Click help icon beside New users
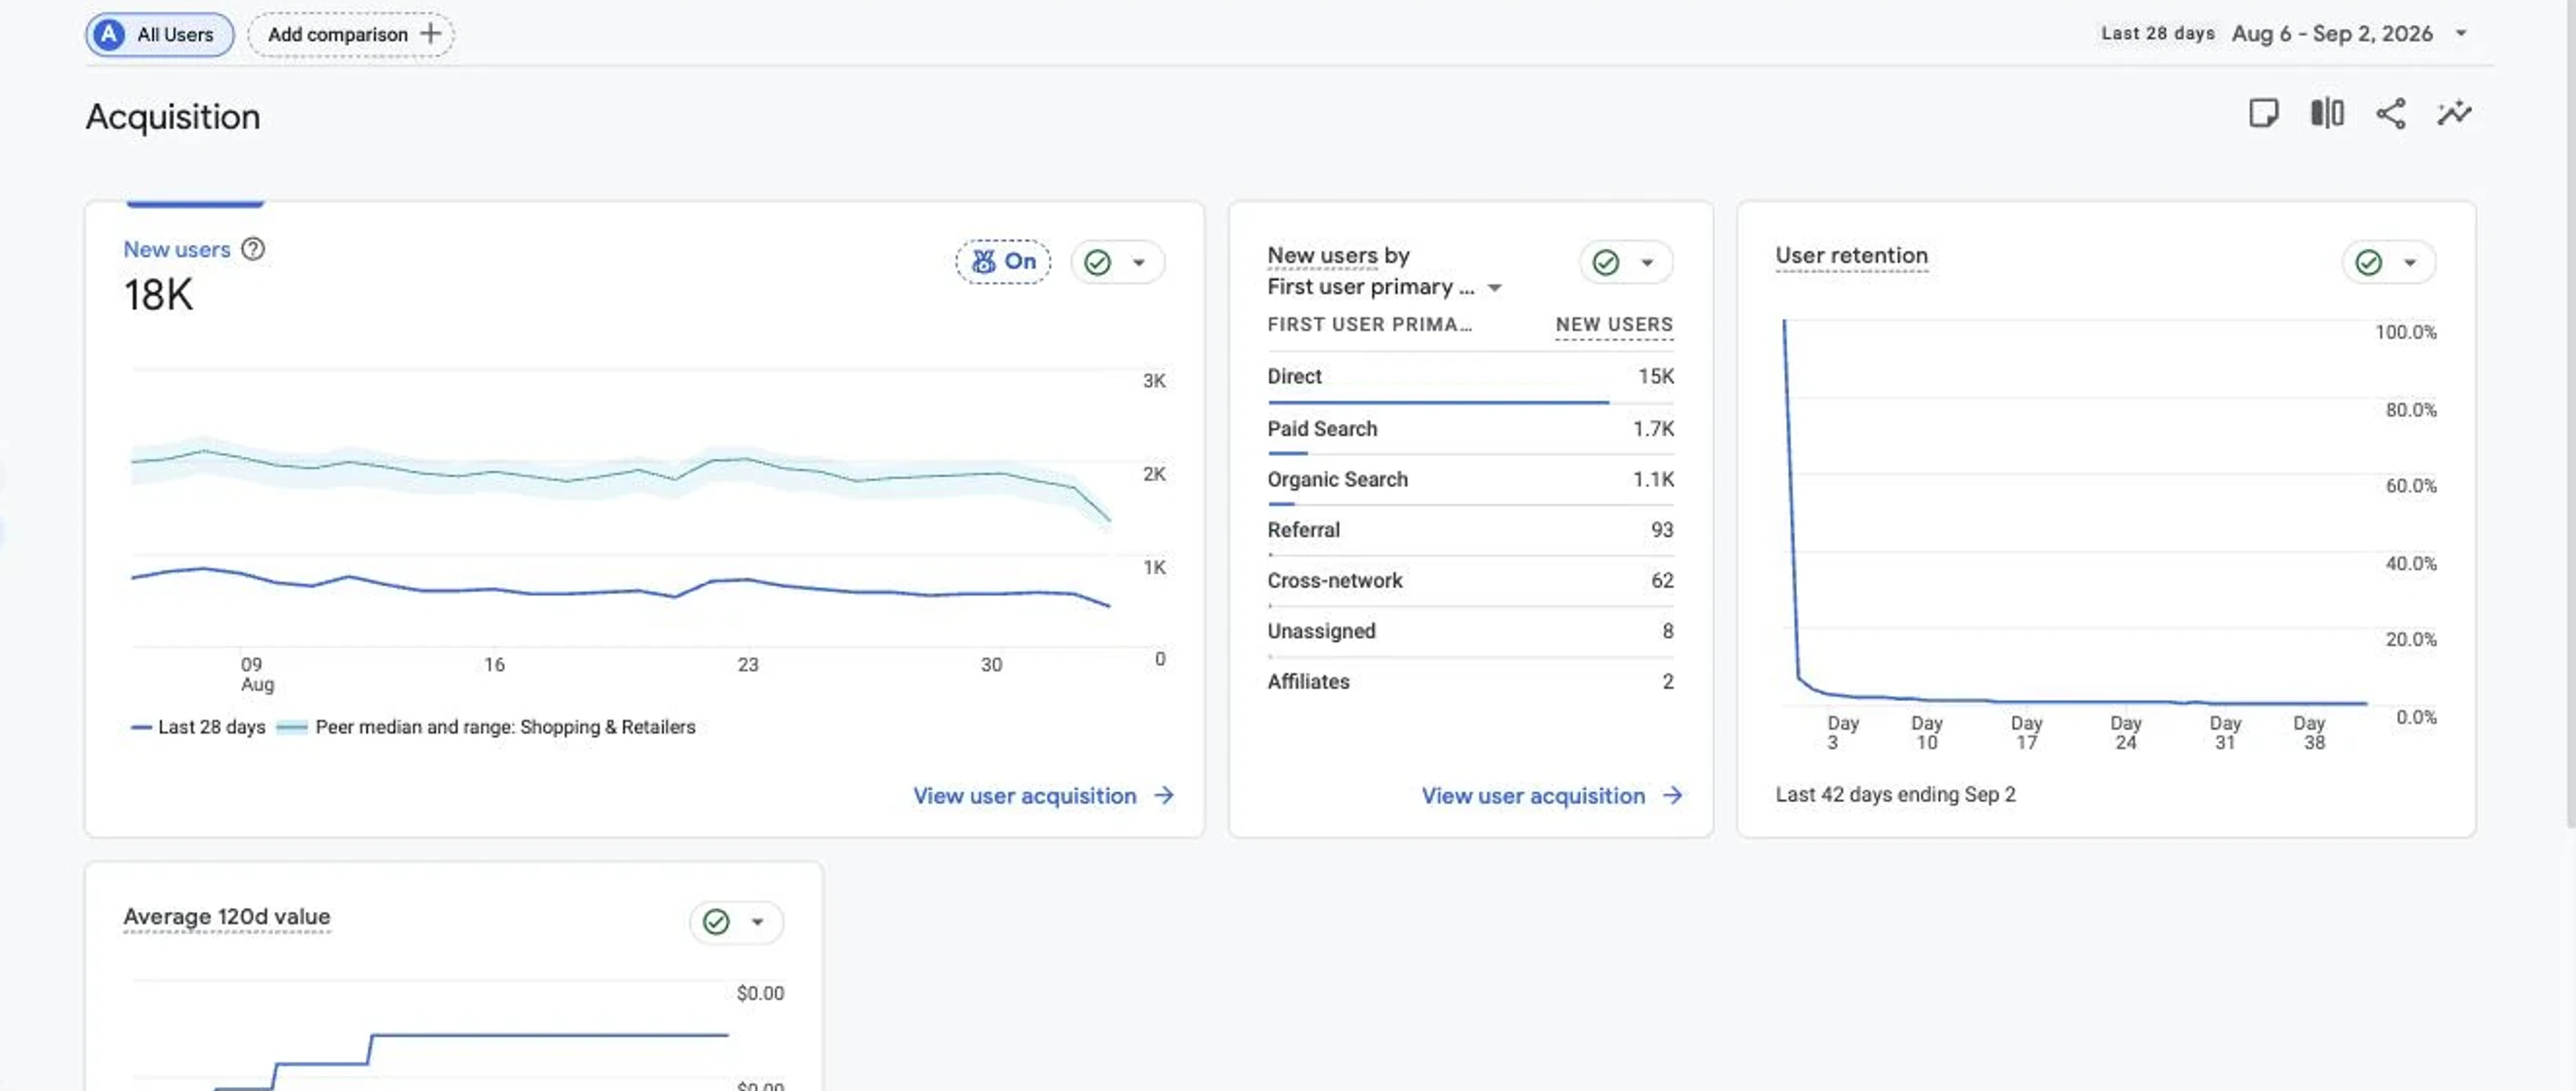 pyautogui.click(x=253, y=249)
